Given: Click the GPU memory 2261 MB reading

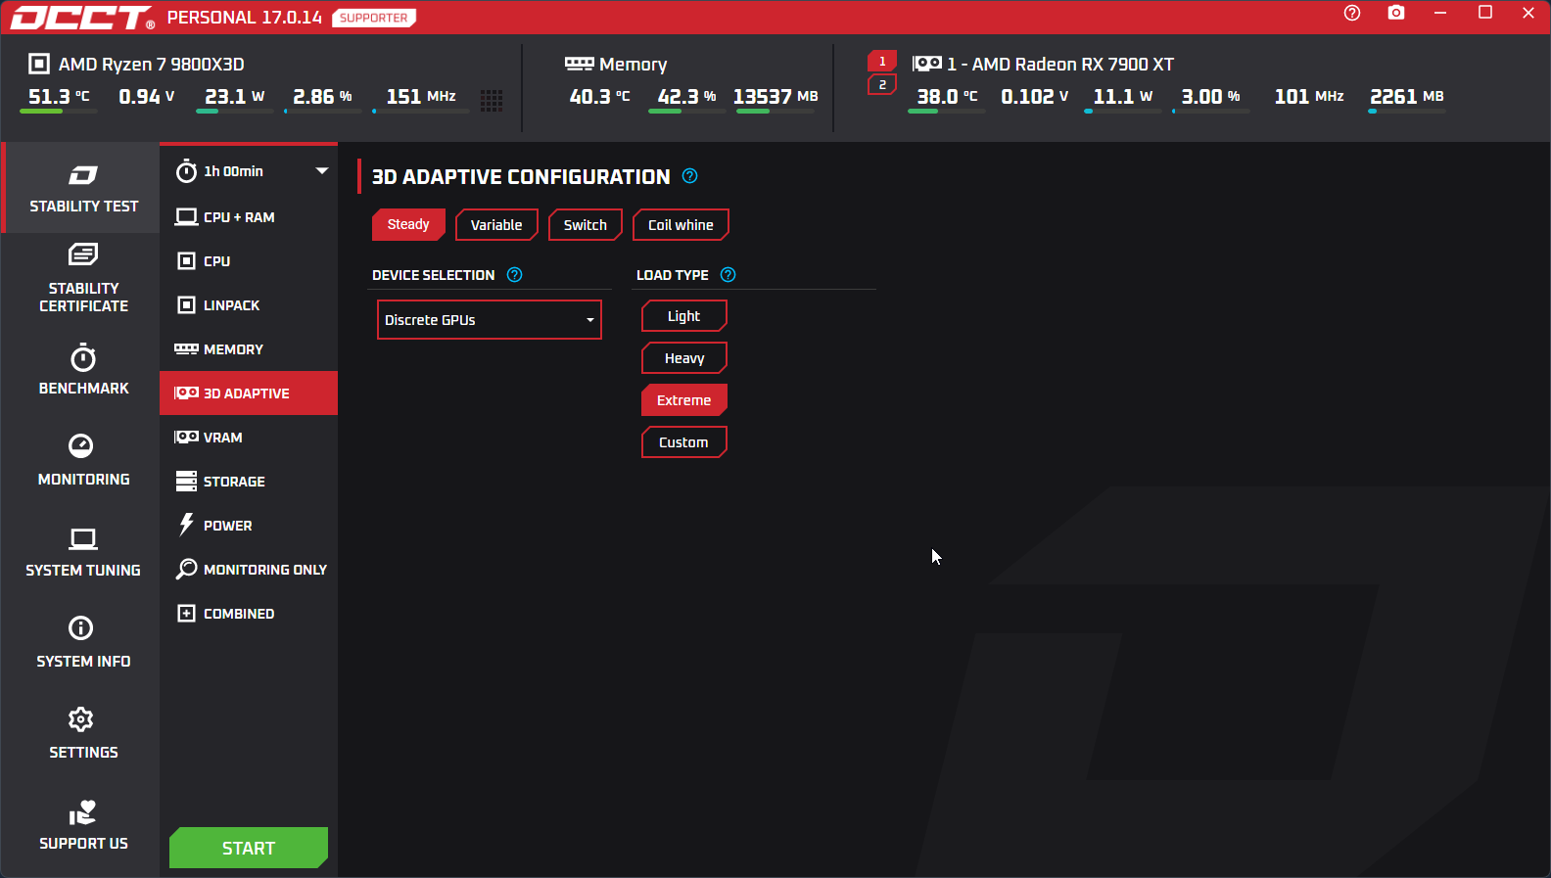Looking at the screenshot, I should point(1407,96).
